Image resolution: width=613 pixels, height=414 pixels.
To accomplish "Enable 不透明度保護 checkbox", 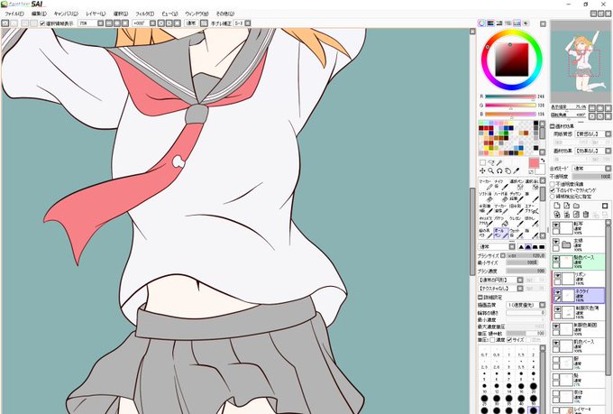I will tap(553, 184).
